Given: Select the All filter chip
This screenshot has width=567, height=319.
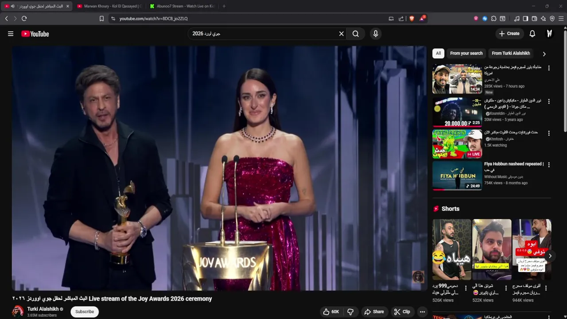Looking at the screenshot, I should click(438, 53).
